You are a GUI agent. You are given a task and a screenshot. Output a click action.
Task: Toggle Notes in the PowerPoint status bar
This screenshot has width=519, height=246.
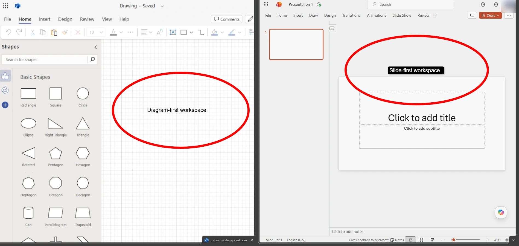pyautogui.click(x=397, y=240)
